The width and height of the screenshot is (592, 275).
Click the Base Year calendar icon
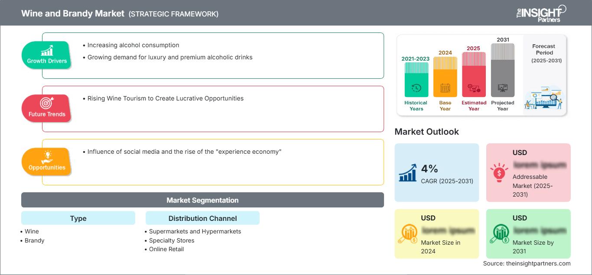pos(445,88)
